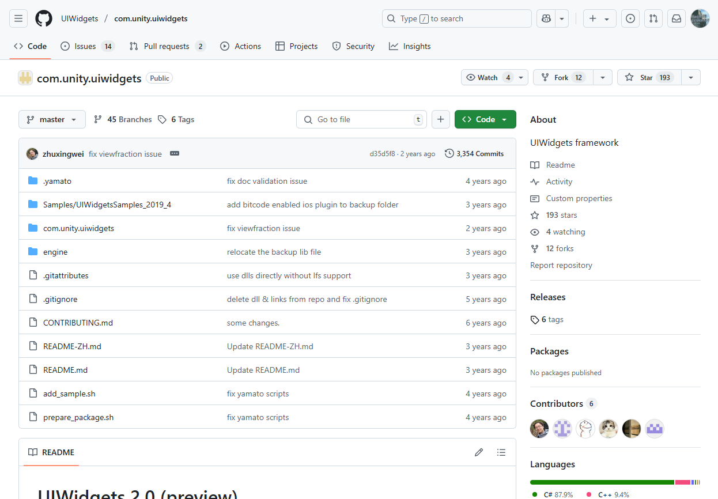The height and width of the screenshot is (499, 718).
Task: Open 'fix doc validation issue' commit message
Action: coord(267,181)
